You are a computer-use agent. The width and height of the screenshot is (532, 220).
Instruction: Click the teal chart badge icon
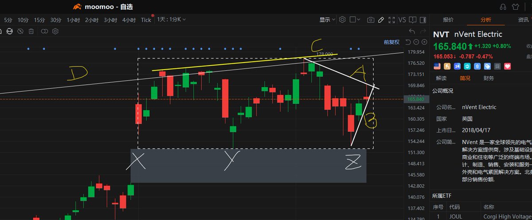[x=467, y=66]
